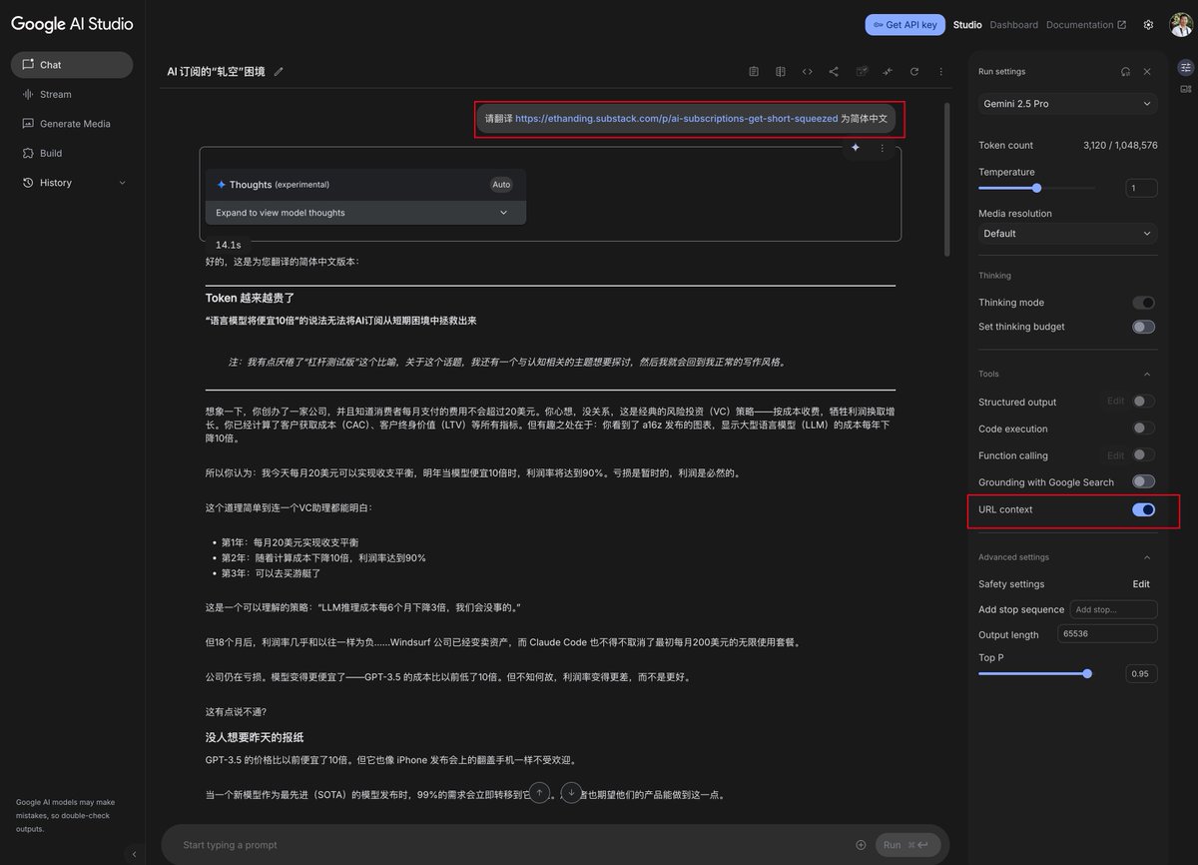
Task: Click the Token count value 3,120 / 1,048,576
Action: coord(1120,146)
